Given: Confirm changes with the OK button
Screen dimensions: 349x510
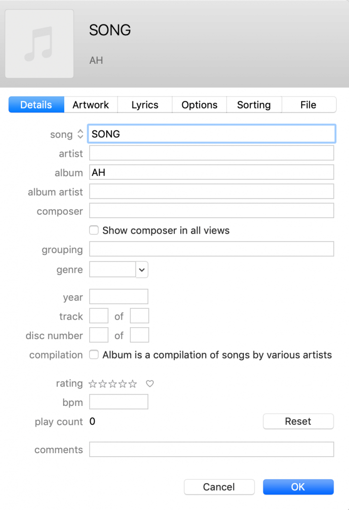Looking at the screenshot, I should (x=298, y=487).
